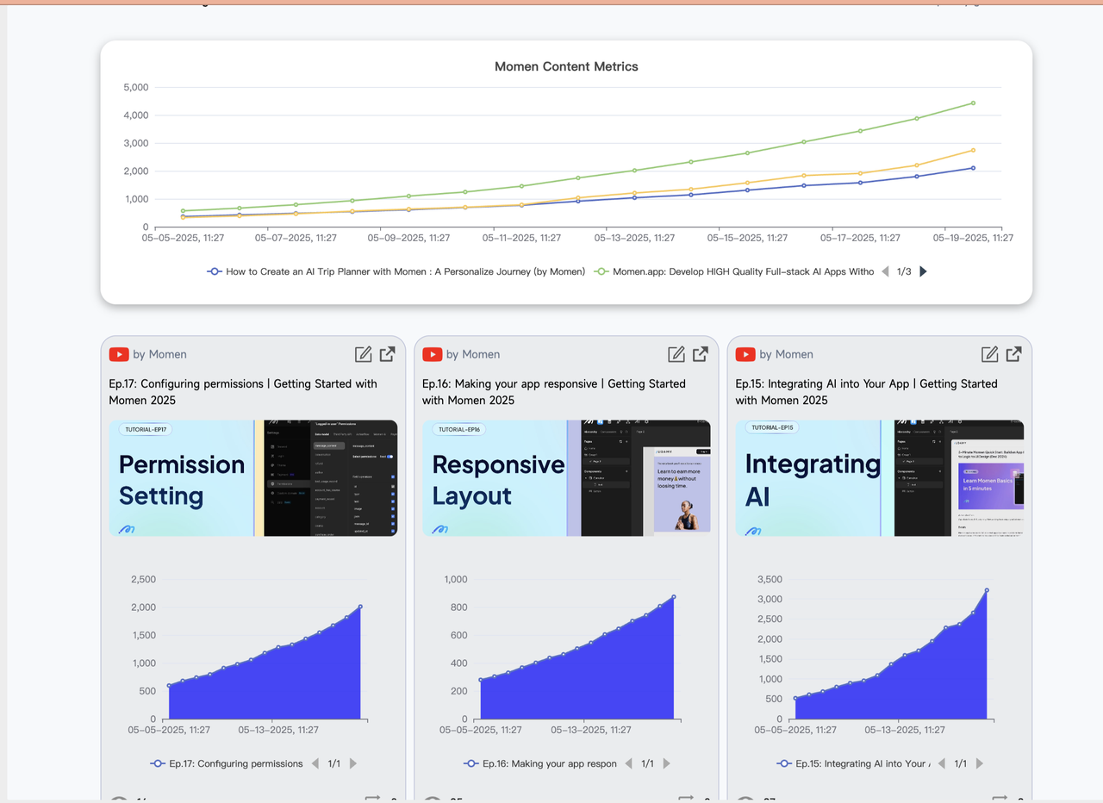
Task: Open Permission Setting video thumbnail
Action: pos(253,478)
